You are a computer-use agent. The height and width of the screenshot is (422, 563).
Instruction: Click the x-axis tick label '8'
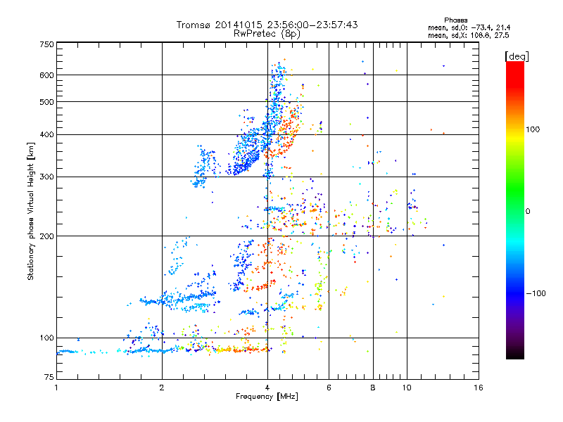[x=373, y=388]
